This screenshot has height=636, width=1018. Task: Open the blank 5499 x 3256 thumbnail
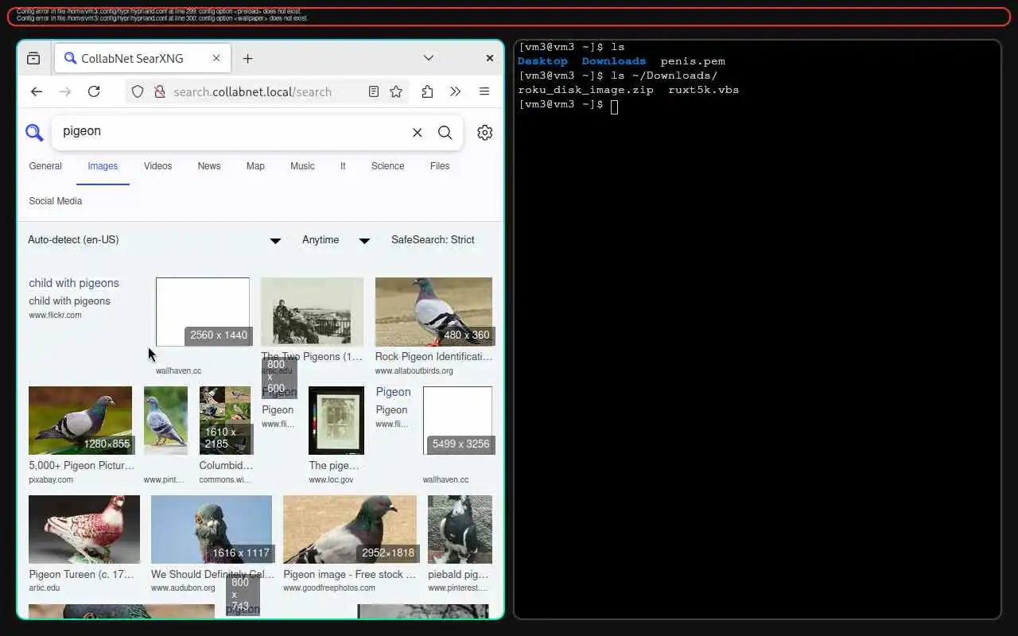click(457, 421)
